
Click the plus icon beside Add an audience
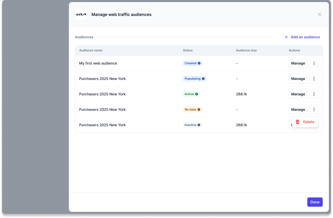coord(286,37)
